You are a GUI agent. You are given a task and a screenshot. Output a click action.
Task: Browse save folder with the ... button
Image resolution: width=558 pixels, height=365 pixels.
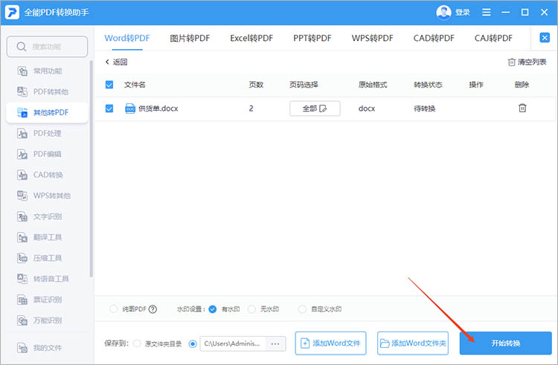[x=275, y=343]
